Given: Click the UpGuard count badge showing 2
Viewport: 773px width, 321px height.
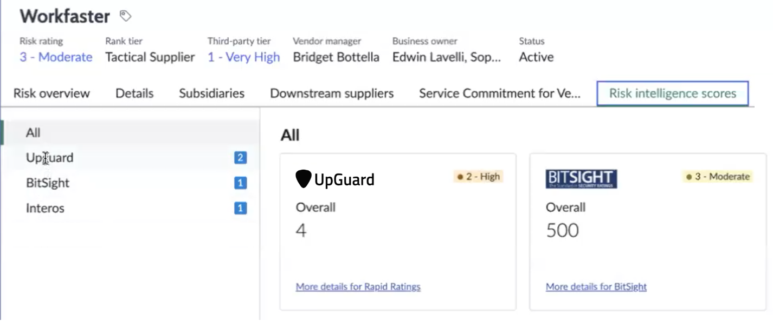Looking at the screenshot, I should (240, 158).
